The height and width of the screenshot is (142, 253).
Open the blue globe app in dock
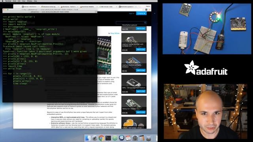(x=121, y=138)
